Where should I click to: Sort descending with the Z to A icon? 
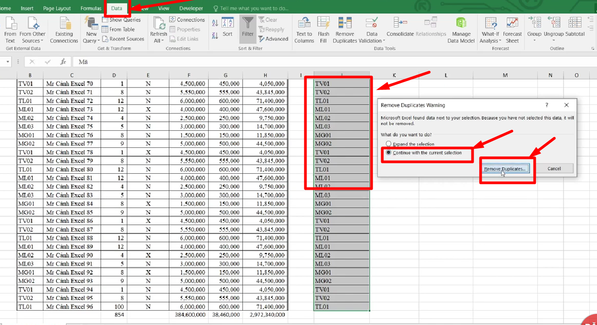[x=215, y=35]
